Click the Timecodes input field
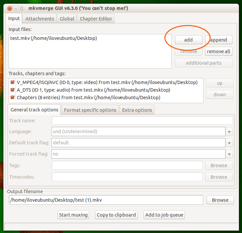Screen dimensions: 242x233 coord(127,177)
